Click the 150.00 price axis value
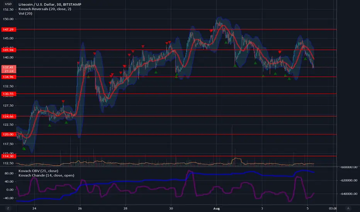 8,19
